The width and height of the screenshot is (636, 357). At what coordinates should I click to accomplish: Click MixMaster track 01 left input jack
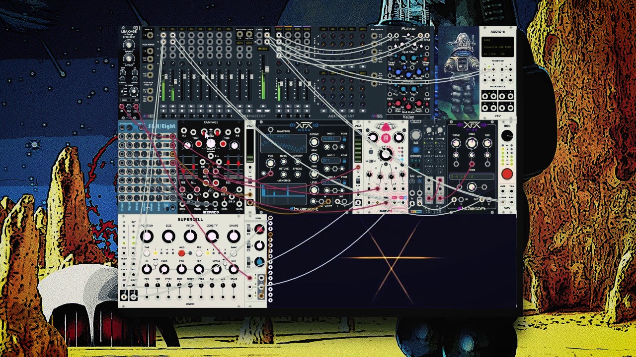[x=163, y=35]
